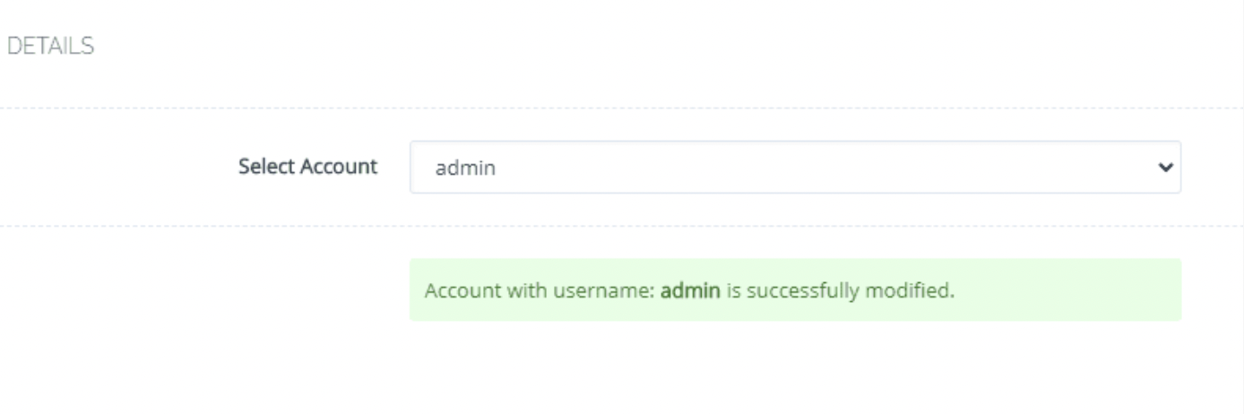Viewport: 1244px width, 414px height.
Task: Click 'Account with username:' message text
Action: coord(540,291)
